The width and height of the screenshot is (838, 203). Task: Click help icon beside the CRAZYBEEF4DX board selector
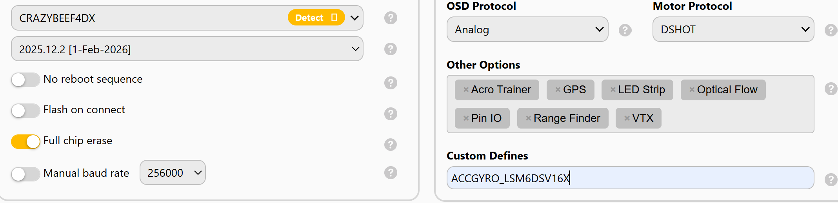point(391,18)
